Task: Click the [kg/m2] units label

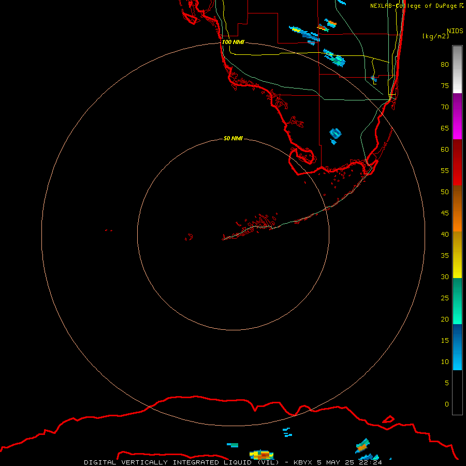Action: tap(435, 36)
